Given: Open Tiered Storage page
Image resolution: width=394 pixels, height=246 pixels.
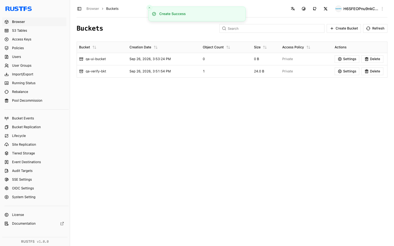Looking at the screenshot, I should point(34,153).
